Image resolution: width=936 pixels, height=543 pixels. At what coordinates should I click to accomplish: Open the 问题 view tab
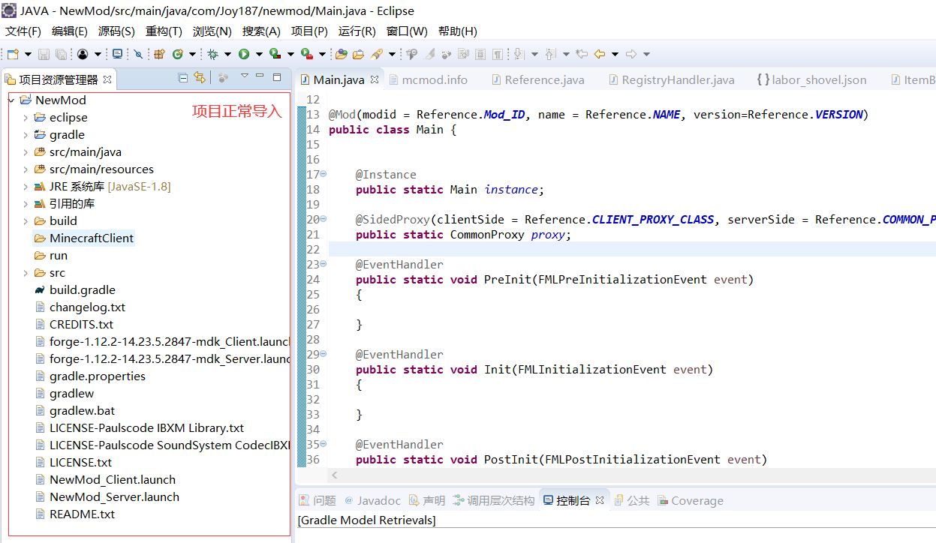pyautogui.click(x=318, y=500)
